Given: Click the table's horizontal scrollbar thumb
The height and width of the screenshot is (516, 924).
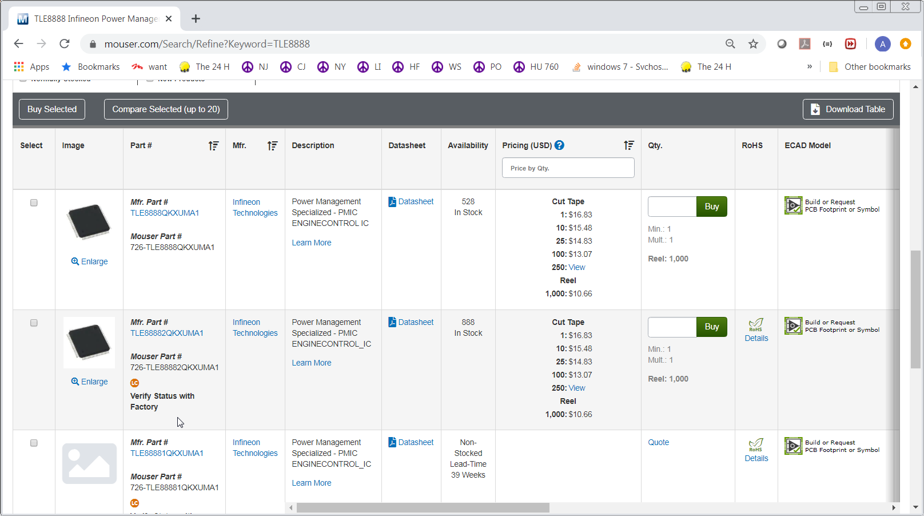Looking at the screenshot, I should click(x=423, y=508).
